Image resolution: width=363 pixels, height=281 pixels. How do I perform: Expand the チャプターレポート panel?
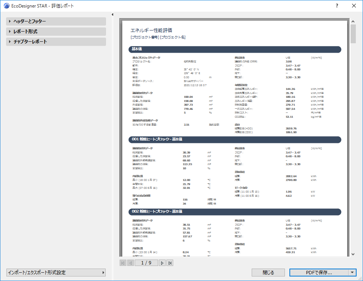[56, 41]
